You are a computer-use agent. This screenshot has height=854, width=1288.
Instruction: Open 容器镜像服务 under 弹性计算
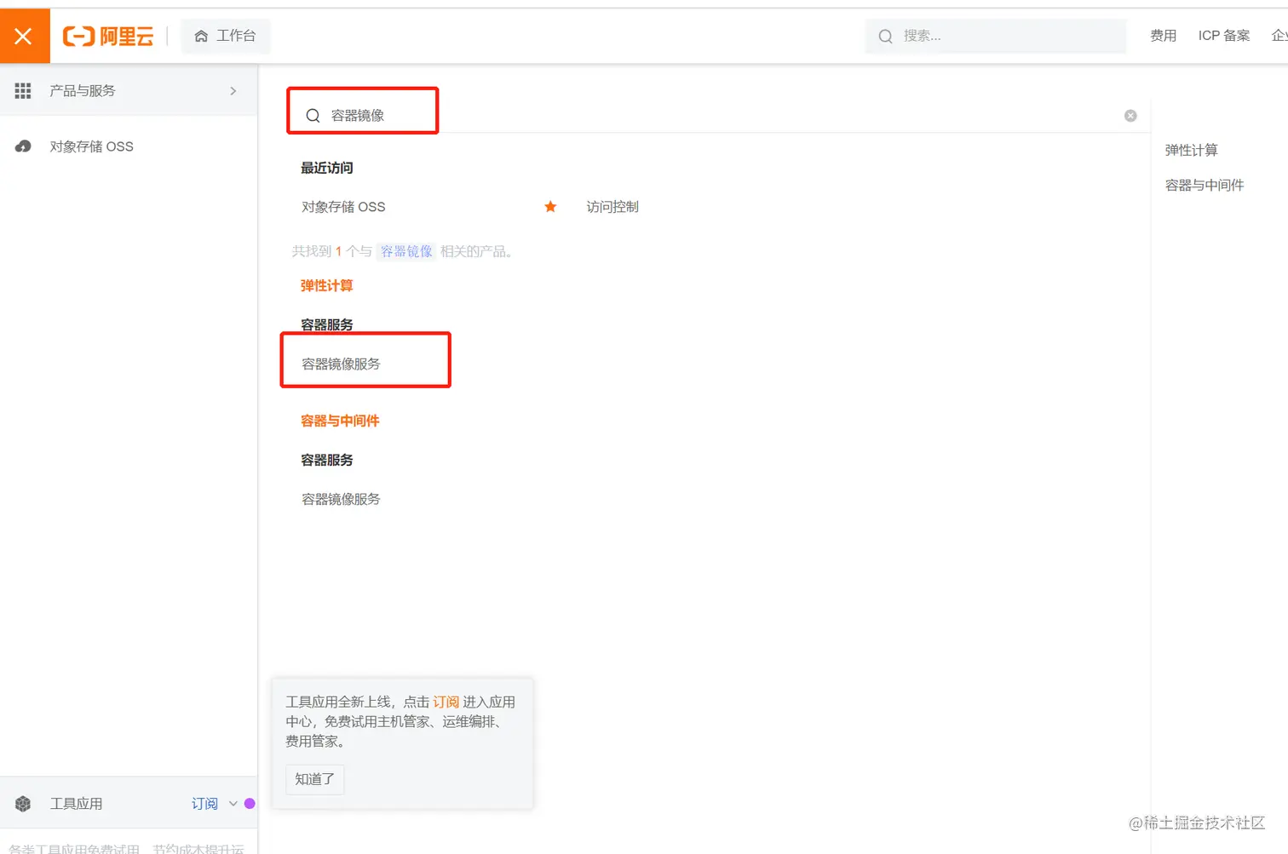point(341,364)
